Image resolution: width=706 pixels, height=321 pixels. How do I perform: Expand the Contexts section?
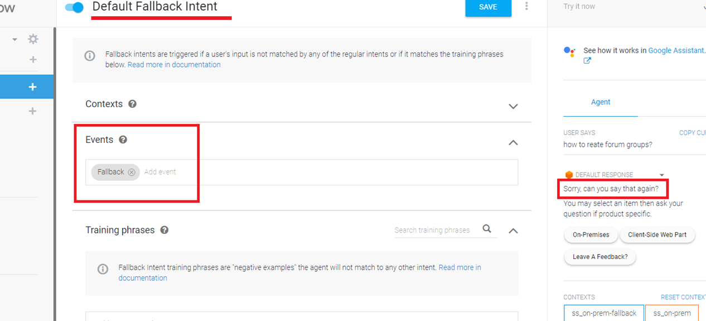click(513, 106)
